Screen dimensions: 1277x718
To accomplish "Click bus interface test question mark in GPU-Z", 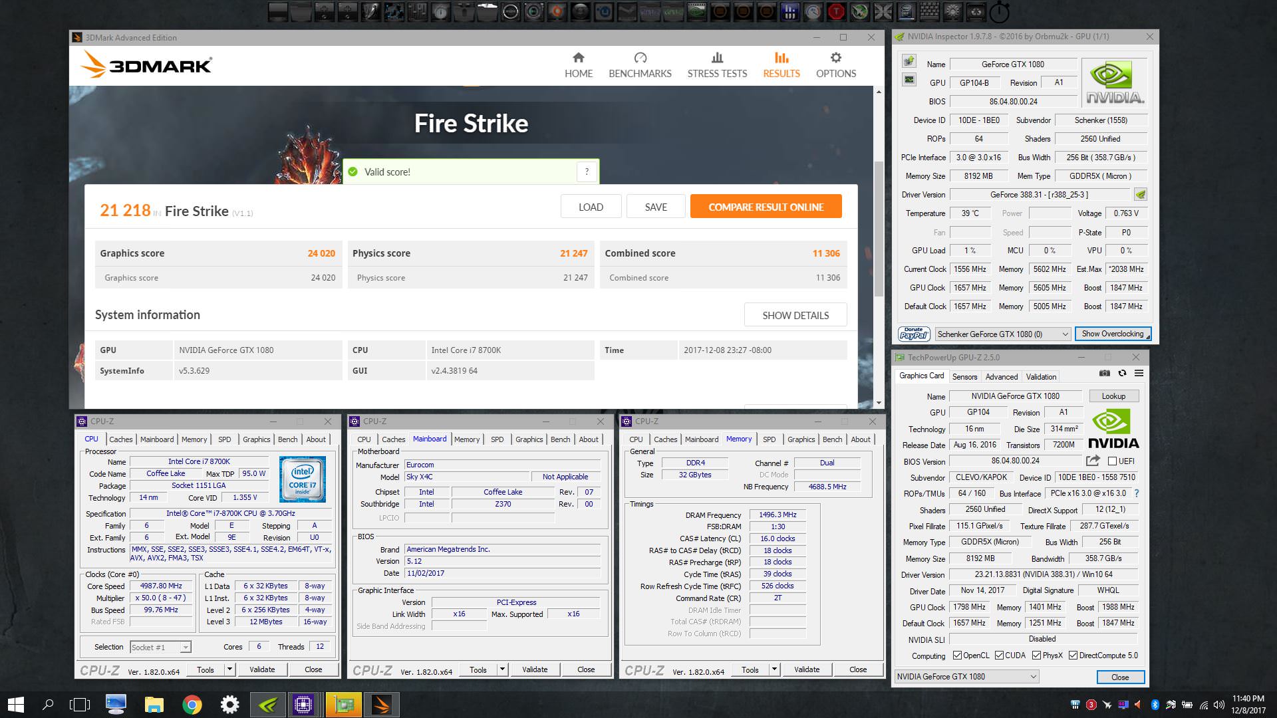I will pyautogui.click(x=1137, y=493).
